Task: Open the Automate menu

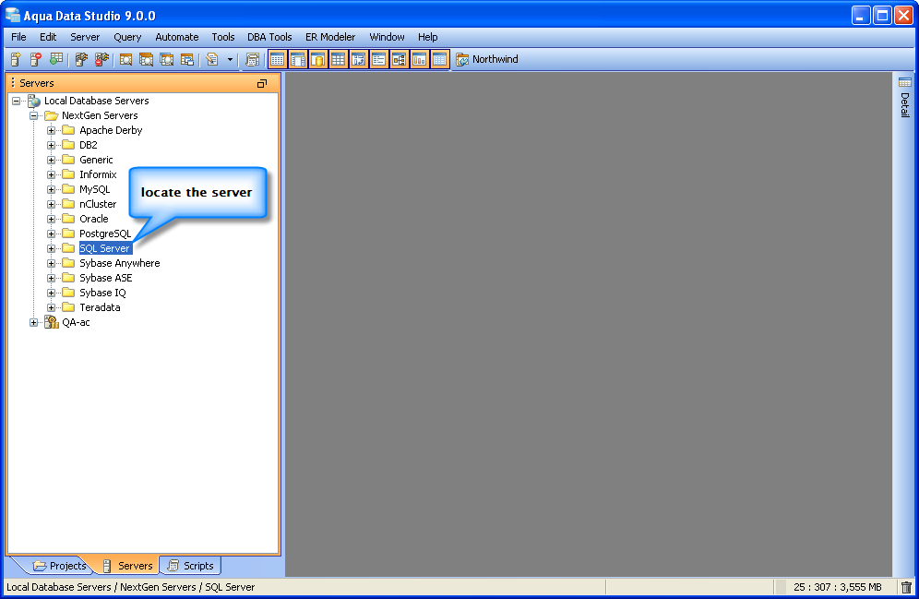Action: point(177,37)
